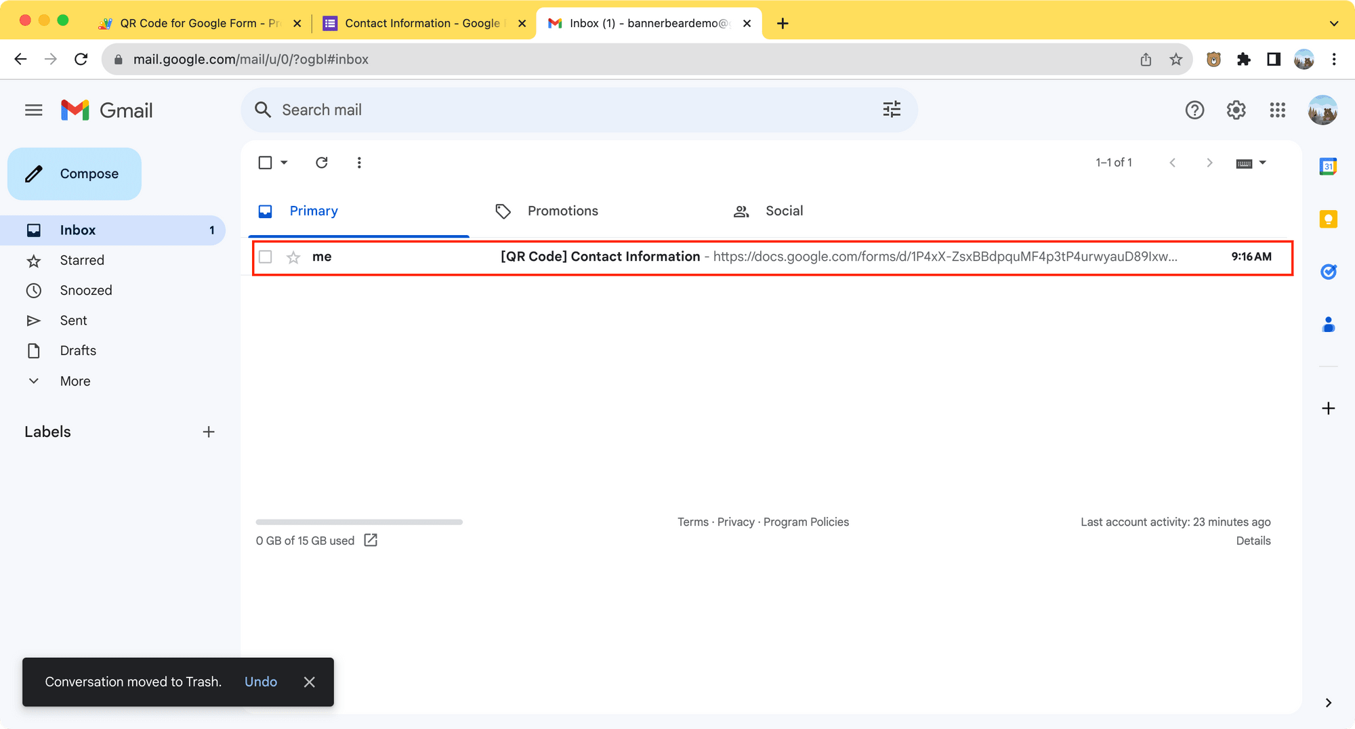Open the Google apps grid
The image size is (1355, 729).
pos(1278,110)
